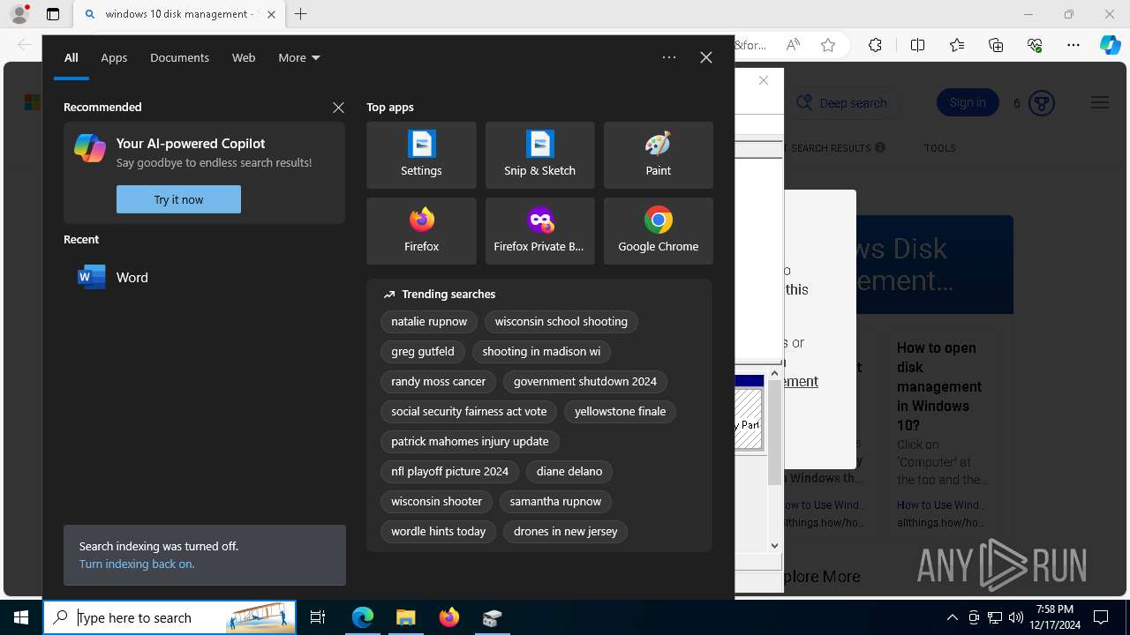Select the All search filter tab

coord(72,57)
